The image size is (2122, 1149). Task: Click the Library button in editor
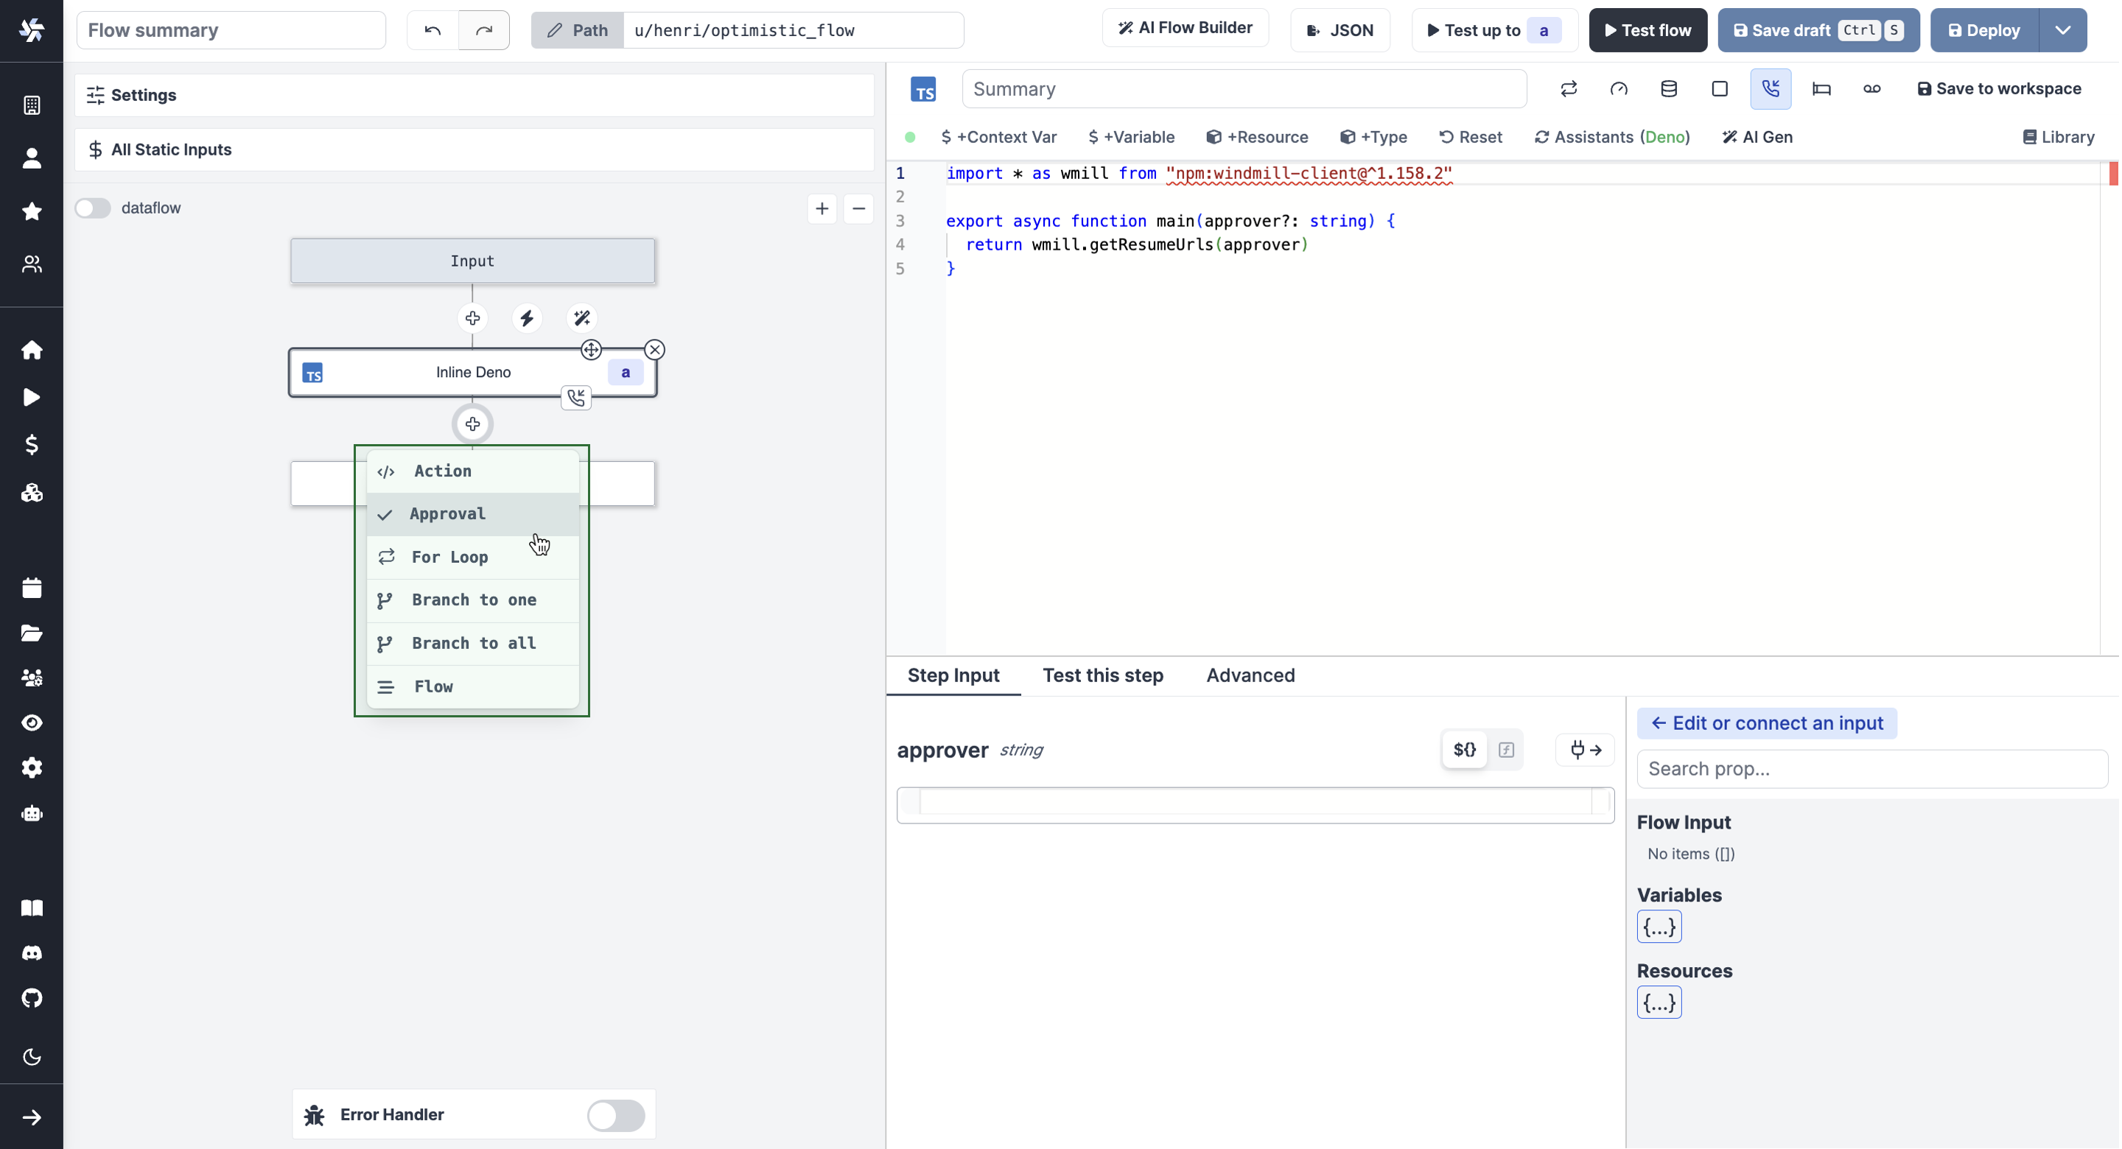pos(2059,137)
